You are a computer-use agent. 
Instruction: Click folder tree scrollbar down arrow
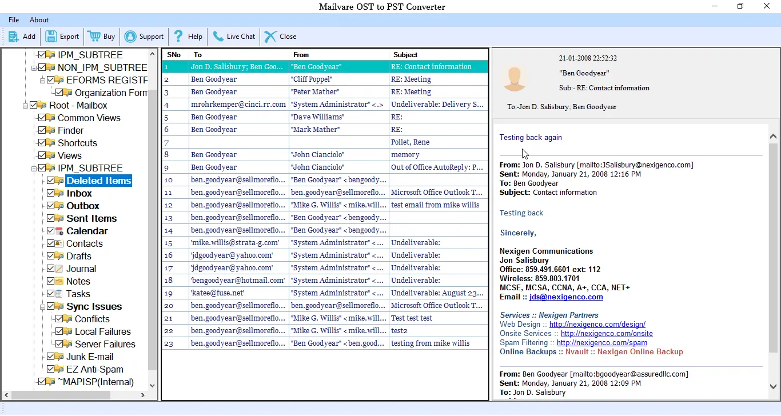point(152,386)
